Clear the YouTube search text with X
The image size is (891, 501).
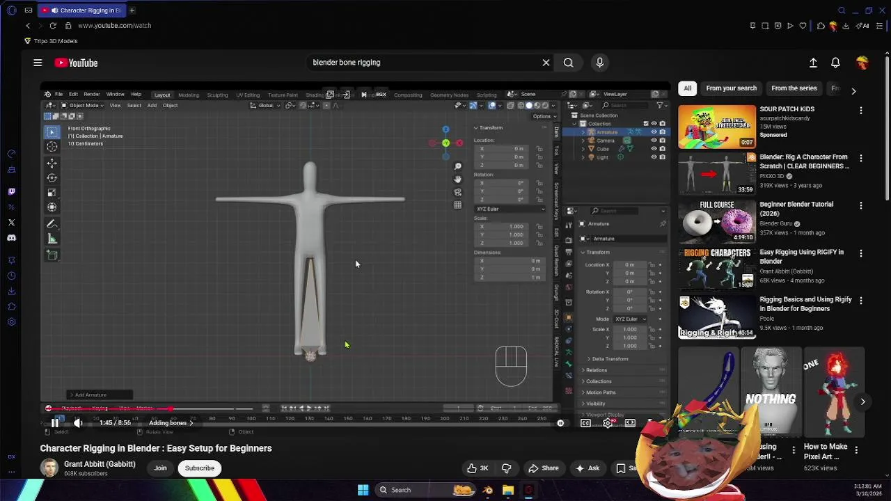pos(546,63)
